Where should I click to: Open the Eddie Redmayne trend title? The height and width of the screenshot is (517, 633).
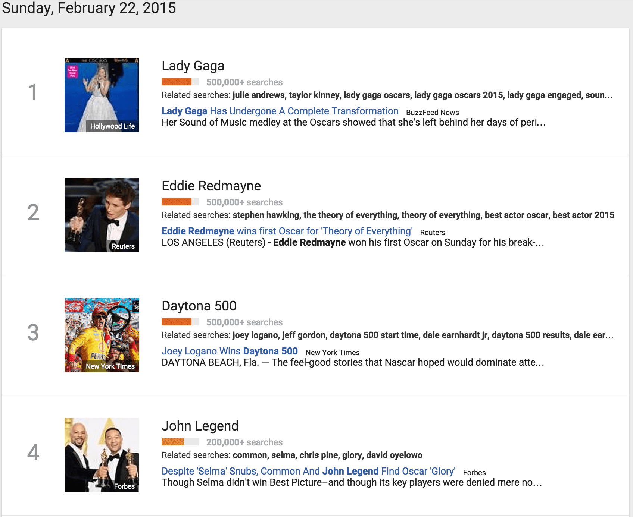tap(211, 186)
